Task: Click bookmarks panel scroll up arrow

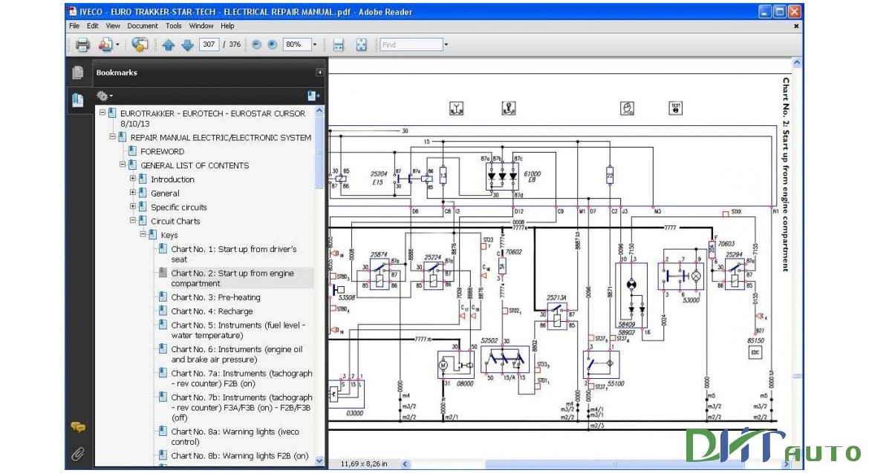Action: pos(320,110)
